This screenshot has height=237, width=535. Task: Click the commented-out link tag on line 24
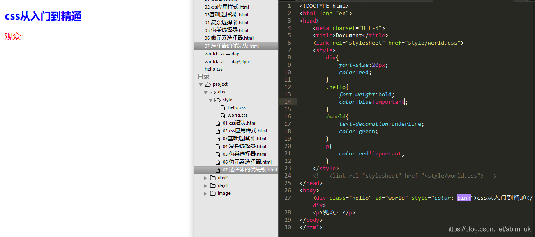(405, 175)
